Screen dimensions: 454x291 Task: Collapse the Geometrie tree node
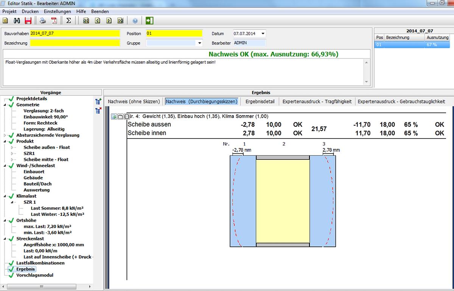coord(5,105)
